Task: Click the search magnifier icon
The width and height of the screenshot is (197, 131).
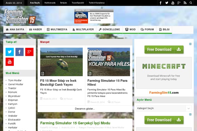Action: point(191,3)
